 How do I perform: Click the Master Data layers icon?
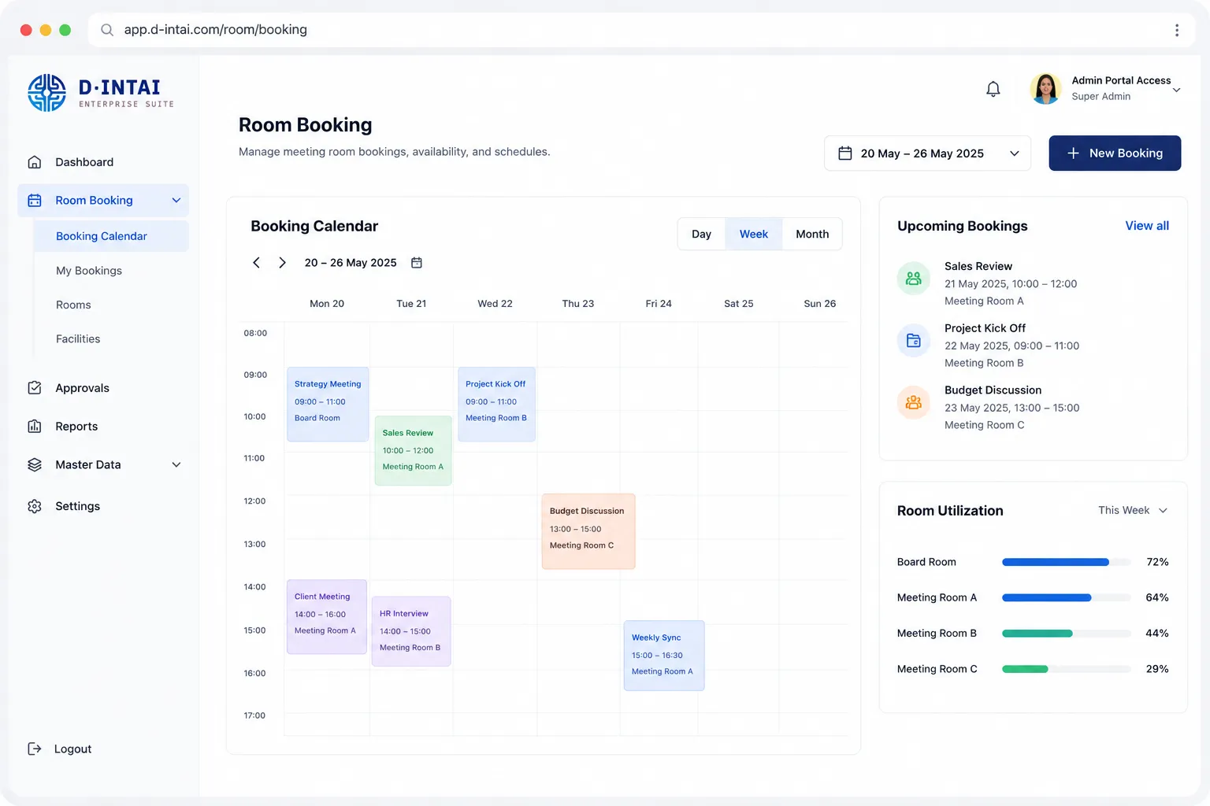pyautogui.click(x=35, y=465)
